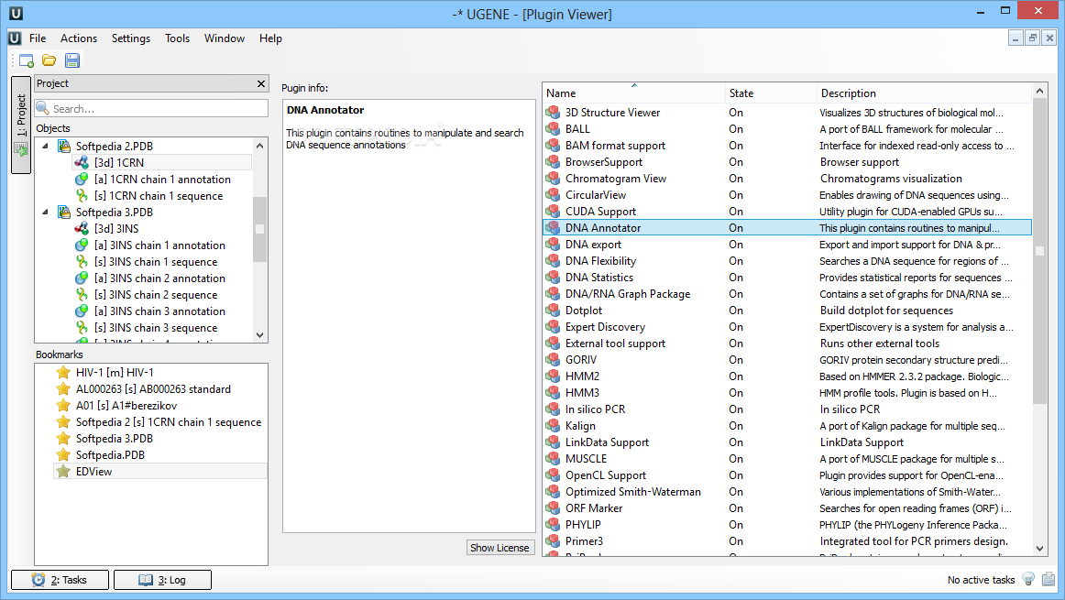1065x600 pixels.
Task: Select the Softpedia.PDB bookmark
Action: pos(110,454)
